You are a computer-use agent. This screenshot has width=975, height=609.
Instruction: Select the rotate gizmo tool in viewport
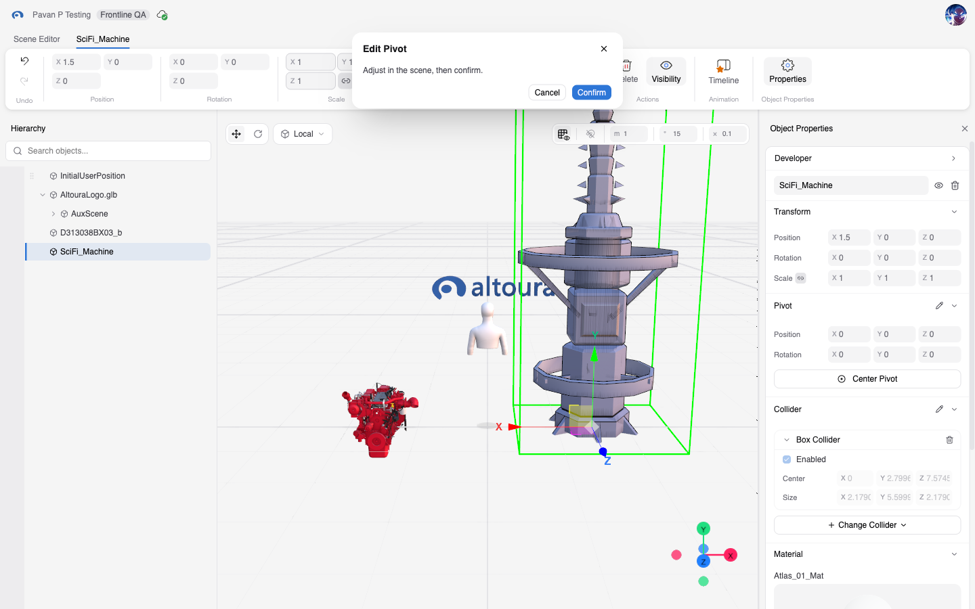[x=258, y=134]
